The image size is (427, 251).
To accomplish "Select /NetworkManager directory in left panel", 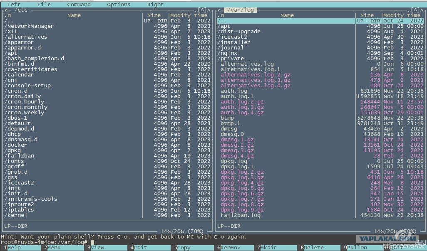I will 107,26.
